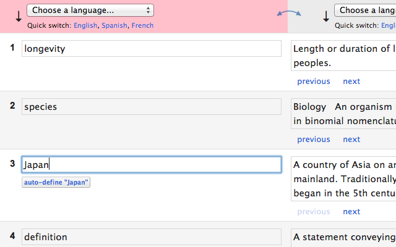Click "next" under the Japan definition
The width and height of the screenshot is (396, 247).
351,212
